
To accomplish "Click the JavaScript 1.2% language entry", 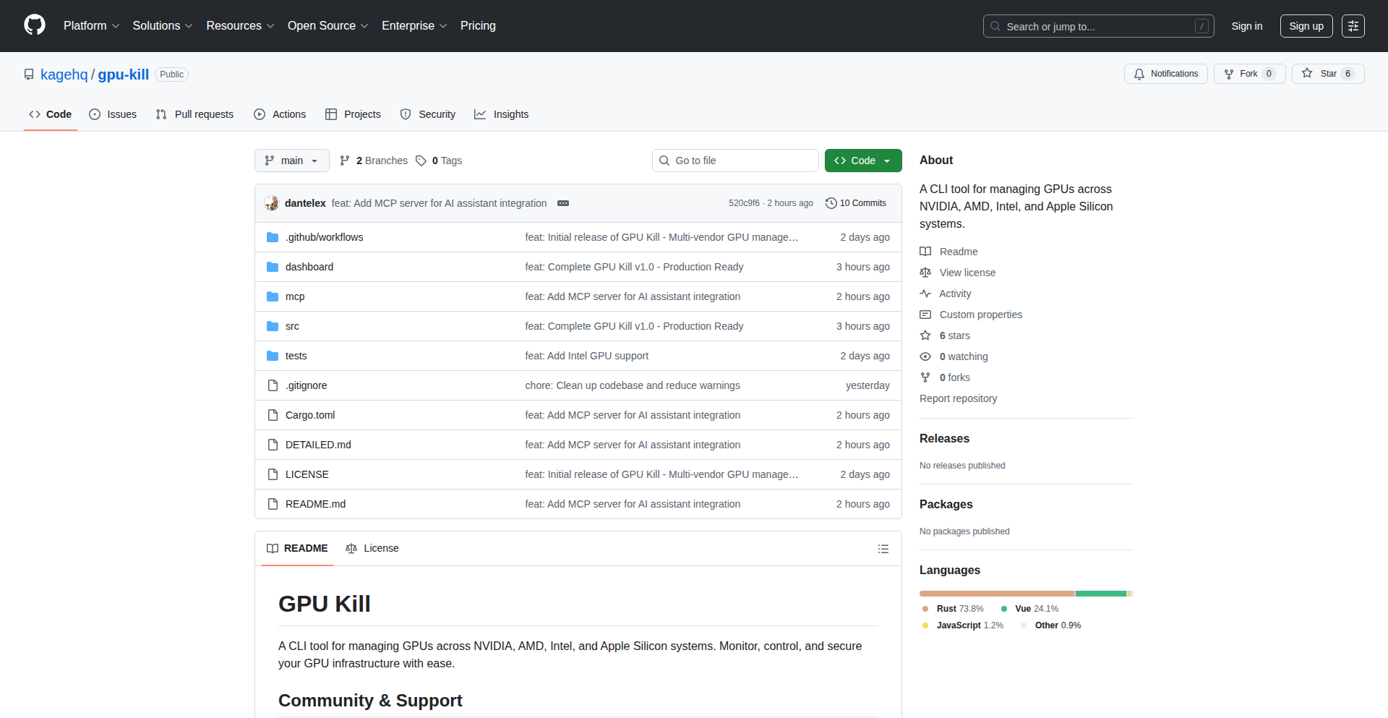I will [963, 625].
